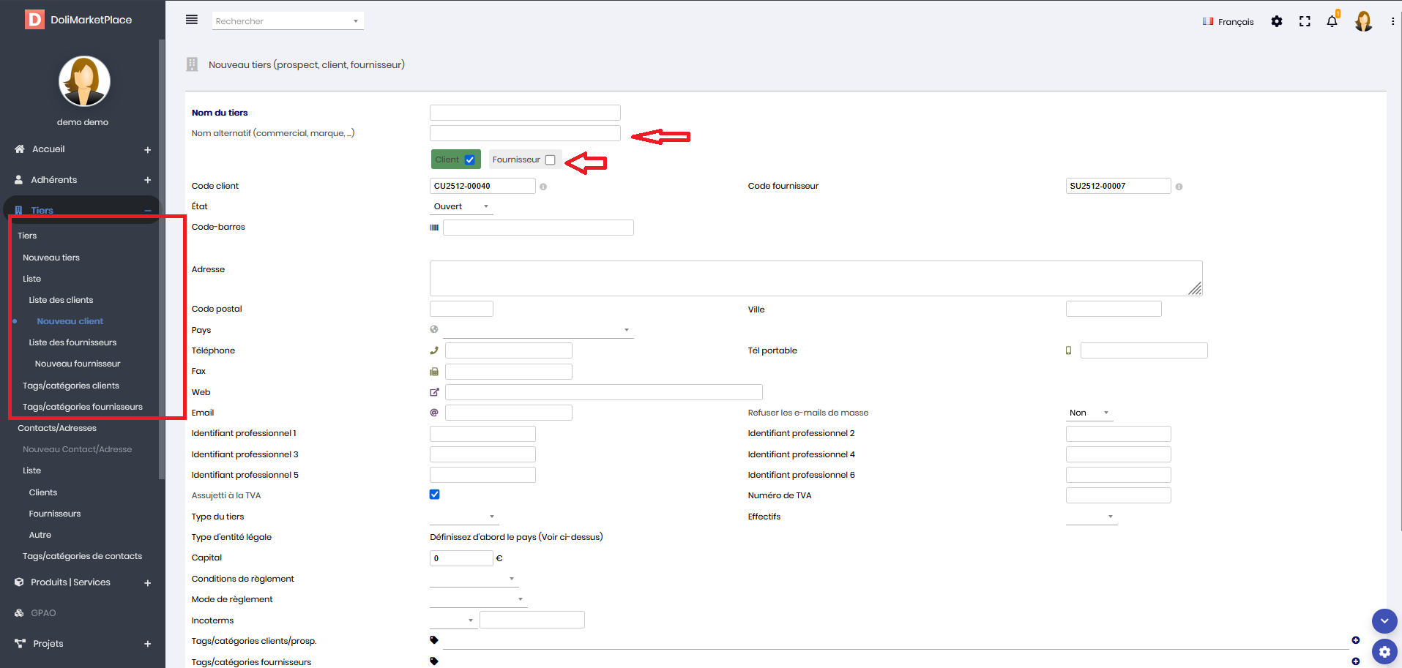Check the Fournisseur checkbox
Image resolution: width=1402 pixels, height=668 pixels.
point(551,160)
